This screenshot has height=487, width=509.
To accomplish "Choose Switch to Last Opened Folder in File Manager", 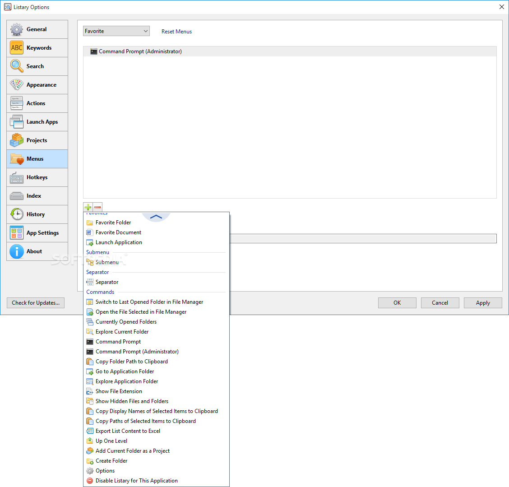I will (x=156, y=302).
